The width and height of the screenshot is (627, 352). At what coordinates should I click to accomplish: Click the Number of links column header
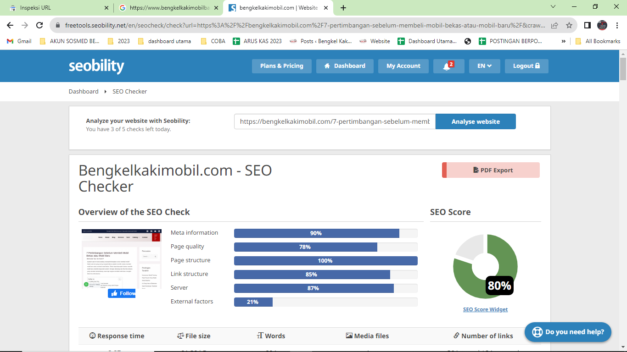pos(483,336)
